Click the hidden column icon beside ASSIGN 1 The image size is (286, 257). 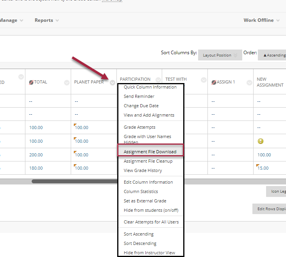click(x=214, y=82)
